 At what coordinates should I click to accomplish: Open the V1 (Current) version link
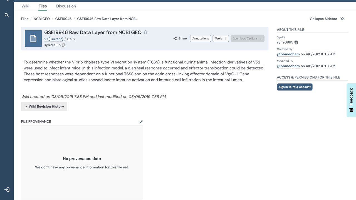(54, 39)
